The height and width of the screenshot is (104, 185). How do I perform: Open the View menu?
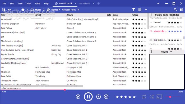(x=20, y=3)
